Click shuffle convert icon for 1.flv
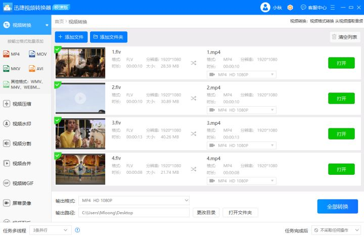The width and height of the screenshot is (364, 238). (193, 63)
